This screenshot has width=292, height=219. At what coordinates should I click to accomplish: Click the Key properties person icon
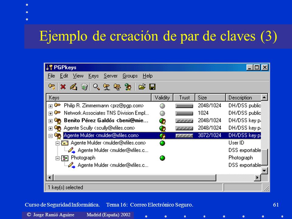coord(128,87)
